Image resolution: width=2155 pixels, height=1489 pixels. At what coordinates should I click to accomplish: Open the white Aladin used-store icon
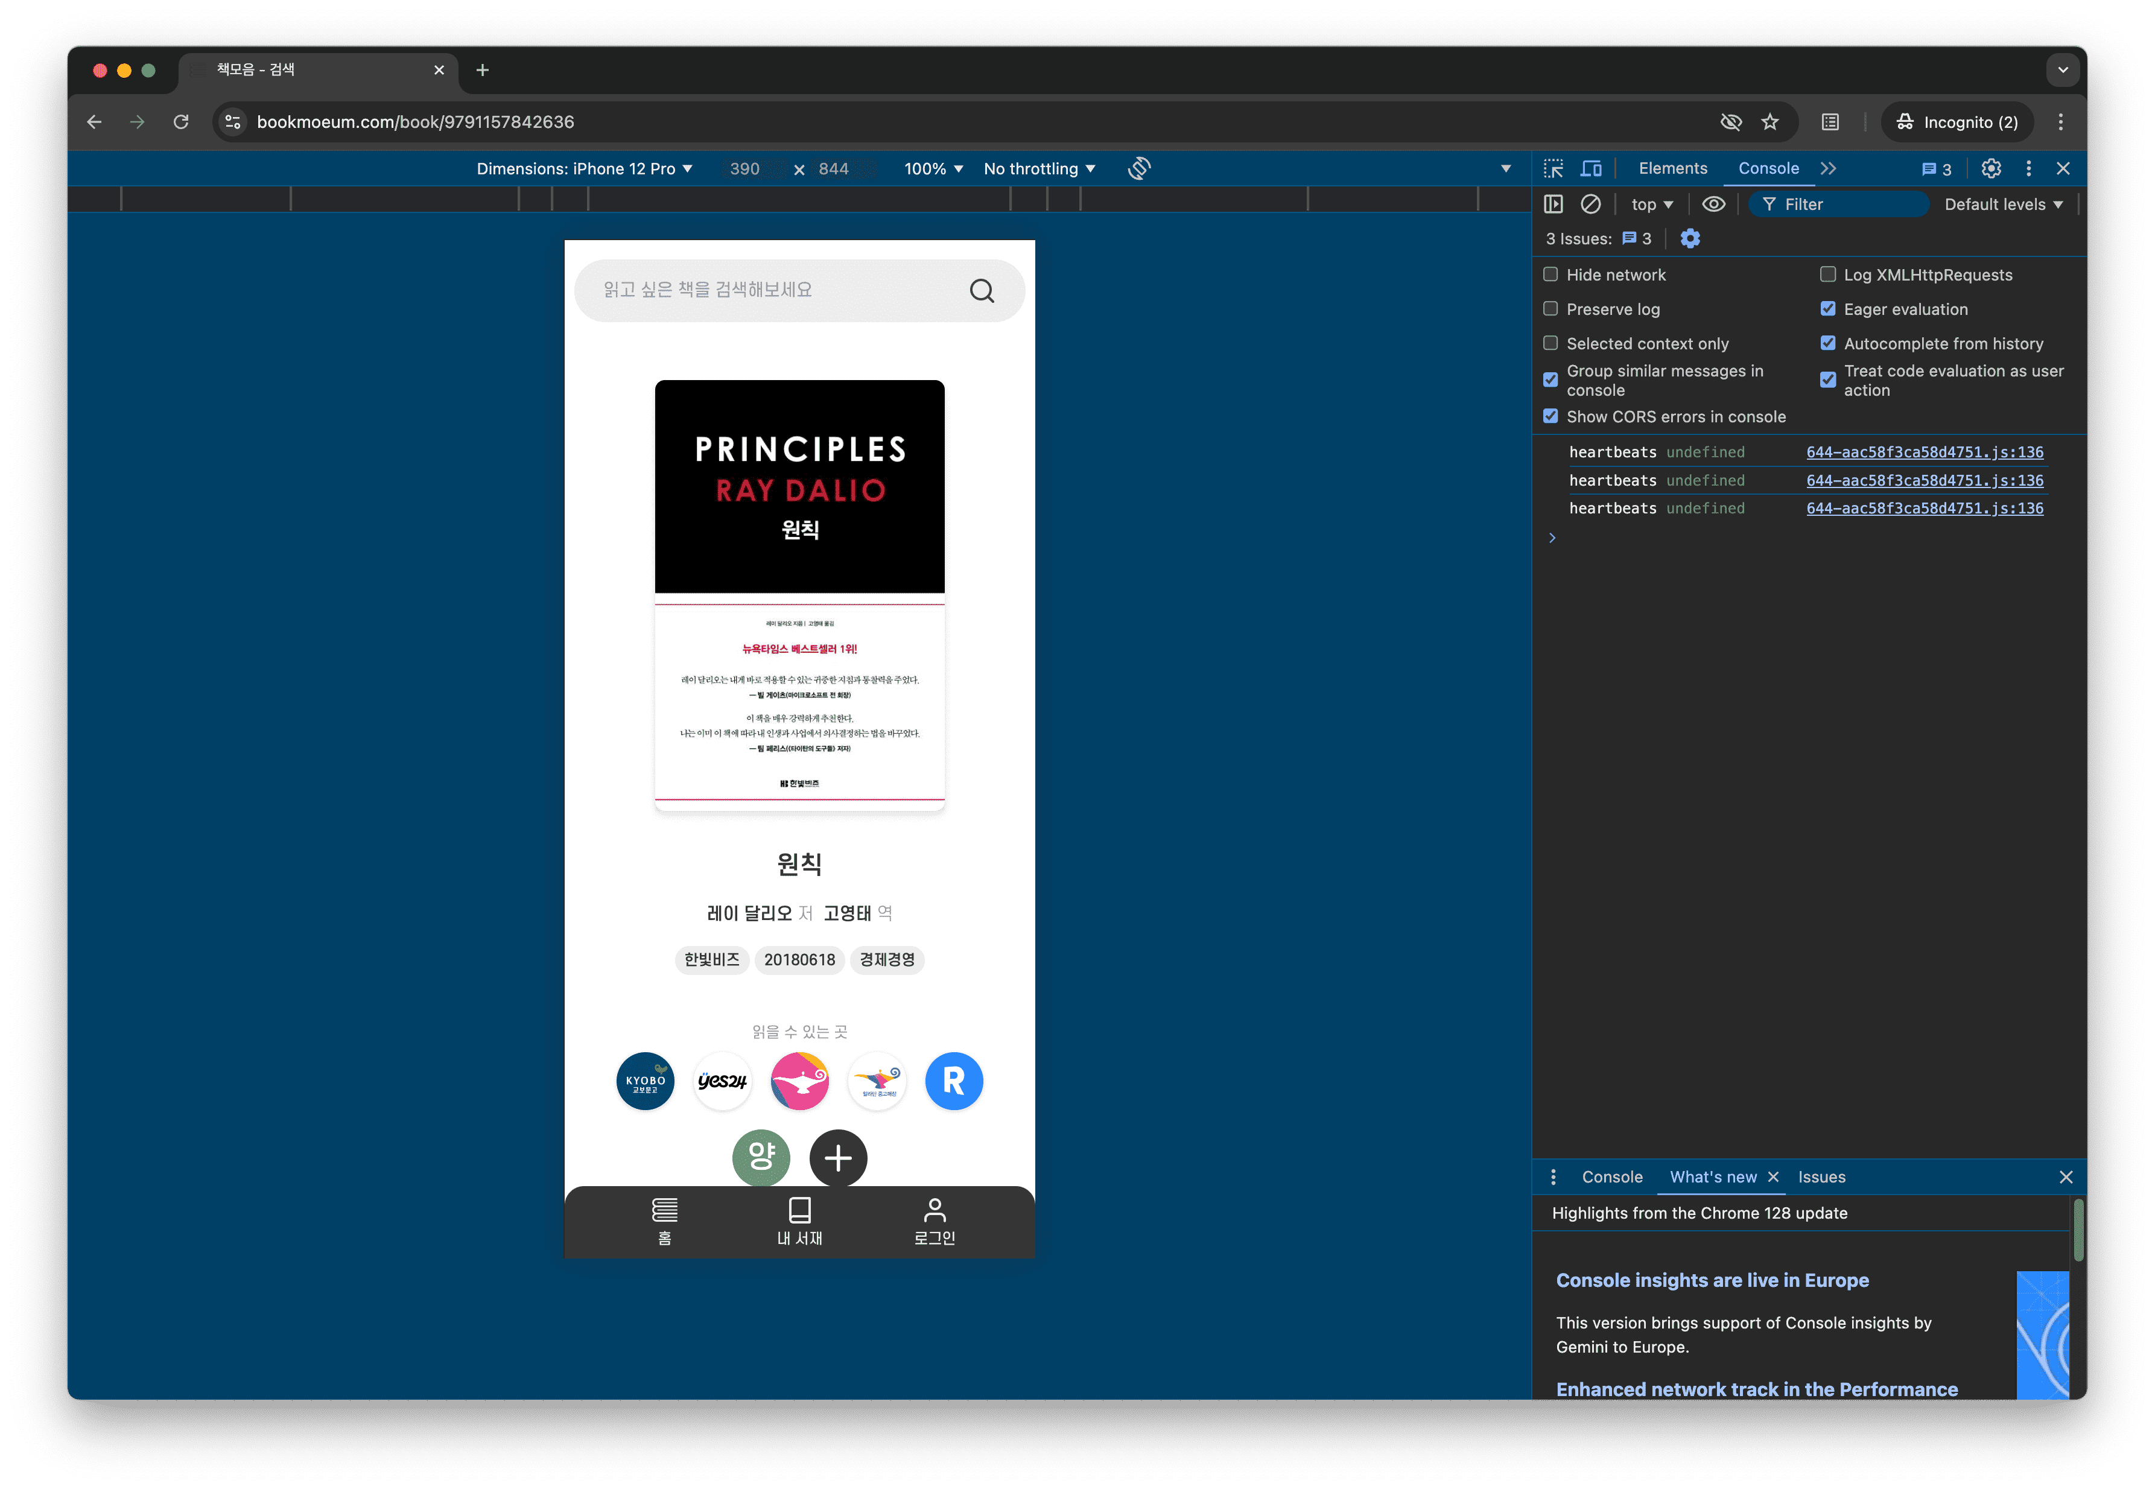tap(877, 1081)
